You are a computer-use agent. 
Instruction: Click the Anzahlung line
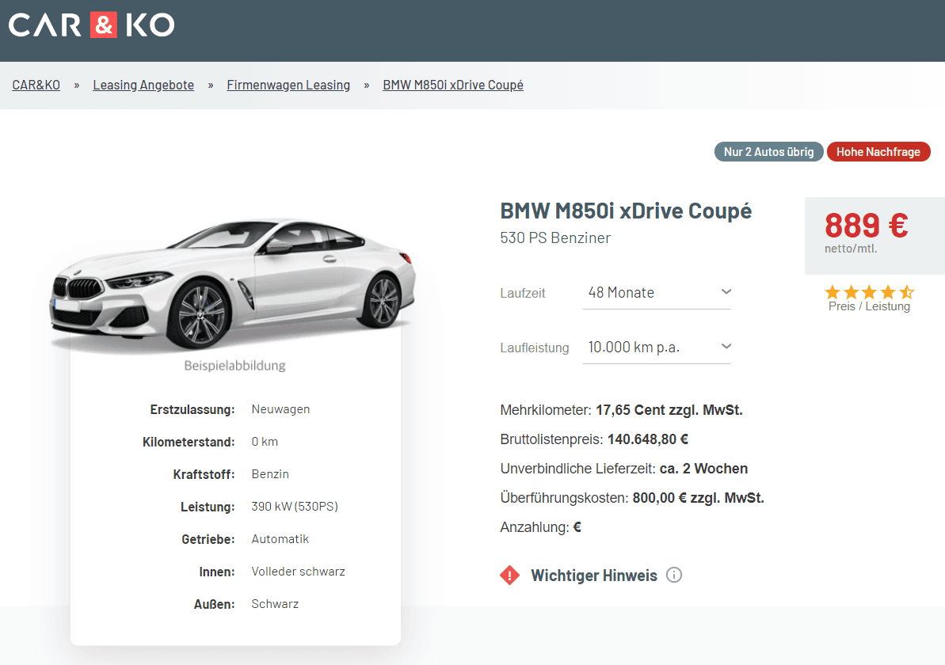540,528
